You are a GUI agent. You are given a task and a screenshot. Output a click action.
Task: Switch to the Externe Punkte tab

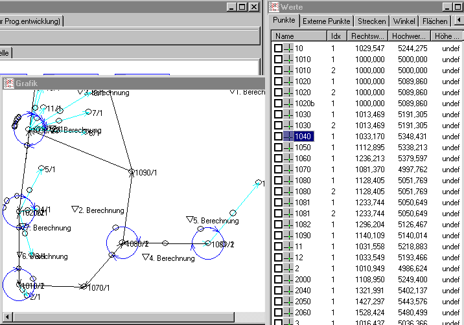326,21
